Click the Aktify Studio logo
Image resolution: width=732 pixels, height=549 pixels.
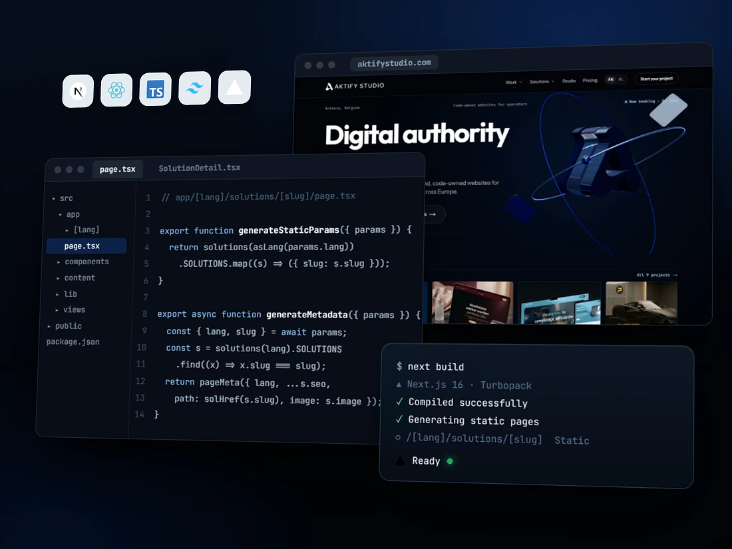pos(355,86)
